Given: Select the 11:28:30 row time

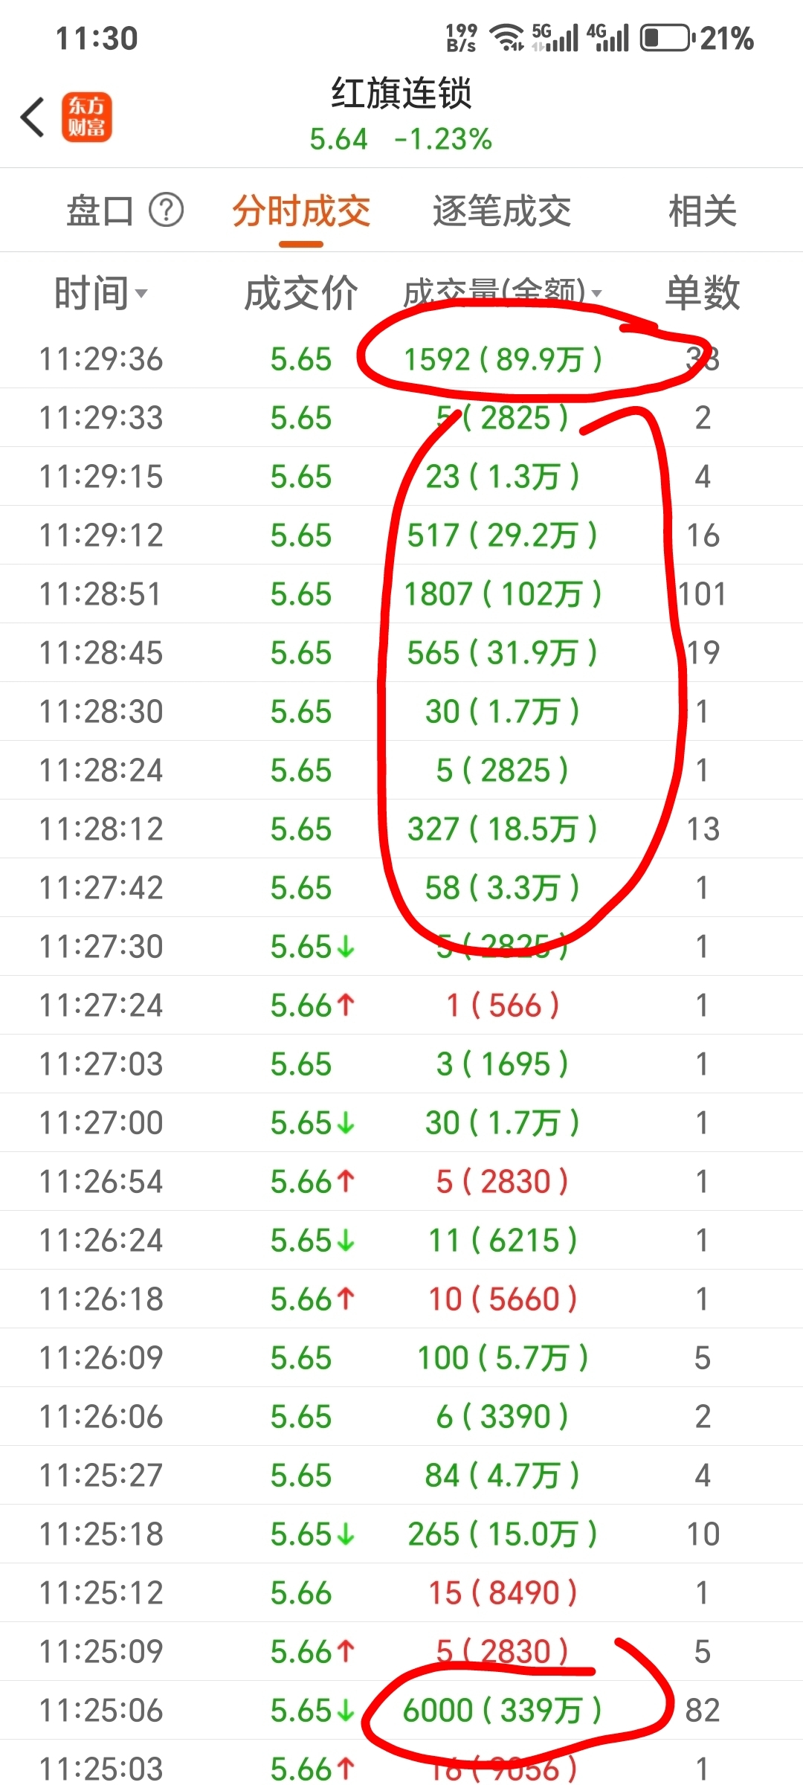Looking at the screenshot, I should pos(100,712).
